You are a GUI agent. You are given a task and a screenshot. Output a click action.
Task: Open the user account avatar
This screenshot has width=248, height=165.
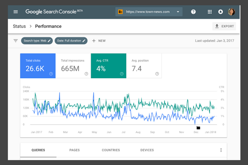[231, 12]
